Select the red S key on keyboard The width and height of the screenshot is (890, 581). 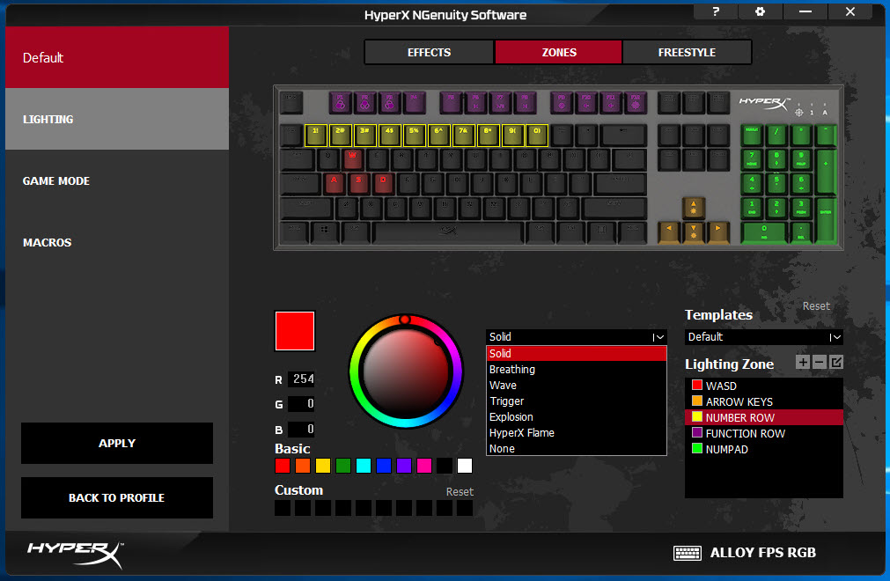[358, 184]
